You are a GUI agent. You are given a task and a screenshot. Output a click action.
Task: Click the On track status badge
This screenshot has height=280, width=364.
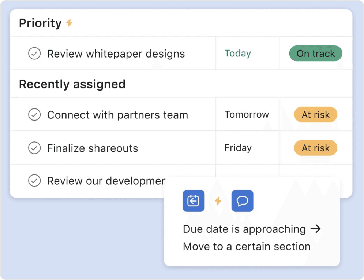click(x=315, y=54)
